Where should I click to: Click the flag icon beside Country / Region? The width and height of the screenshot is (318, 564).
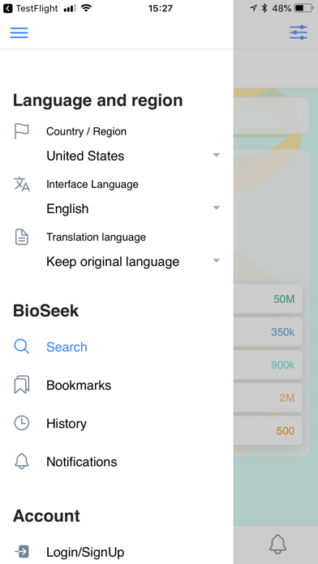(22, 131)
